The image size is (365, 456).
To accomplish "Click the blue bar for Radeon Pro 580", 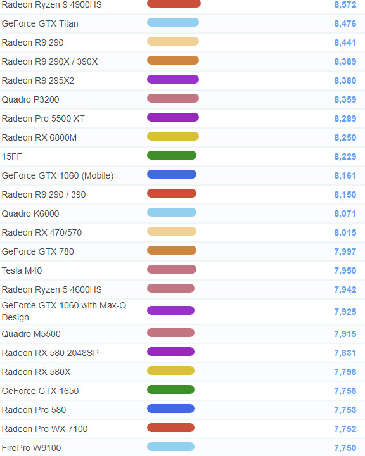I will pos(170,408).
